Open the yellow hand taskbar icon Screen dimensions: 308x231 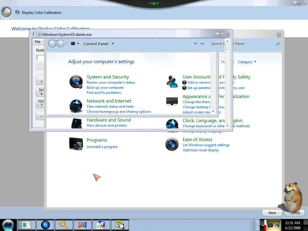pos(120,225)
